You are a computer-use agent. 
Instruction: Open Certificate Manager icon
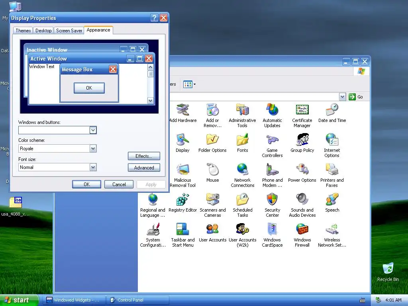(x=302, y=116)
